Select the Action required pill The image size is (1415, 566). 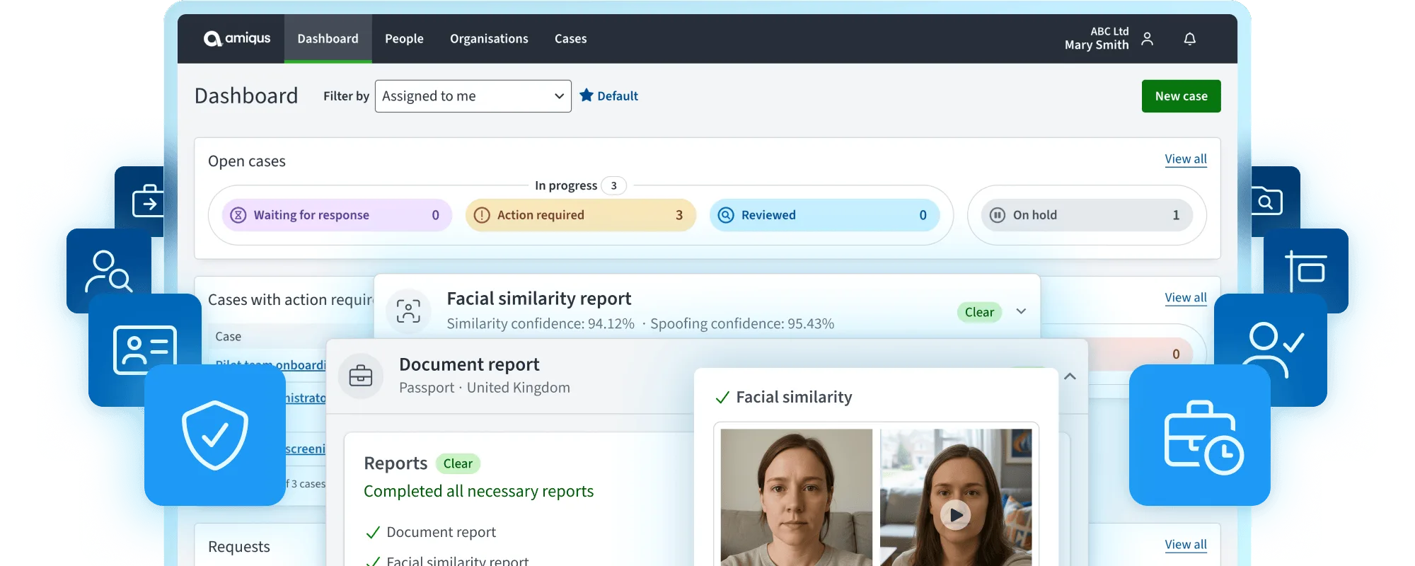click(581, 215)
